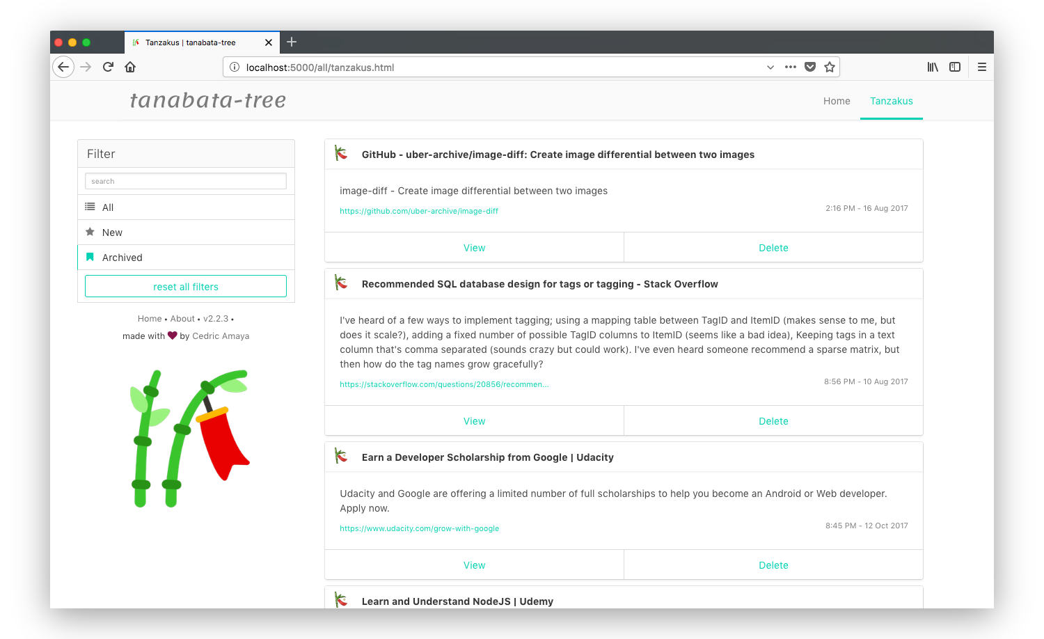Click reset all filters button

click(186, 286)
